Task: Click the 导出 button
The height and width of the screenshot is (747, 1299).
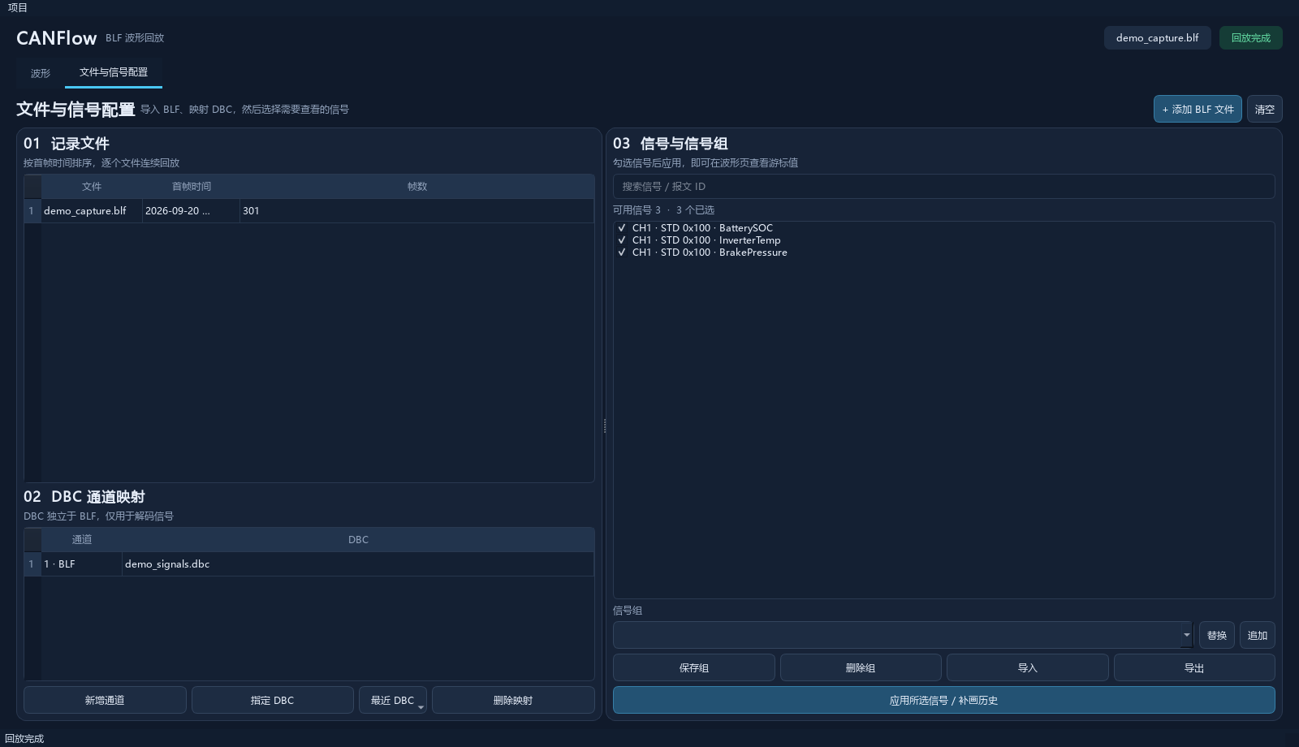Action: (x=1194, y=667)
